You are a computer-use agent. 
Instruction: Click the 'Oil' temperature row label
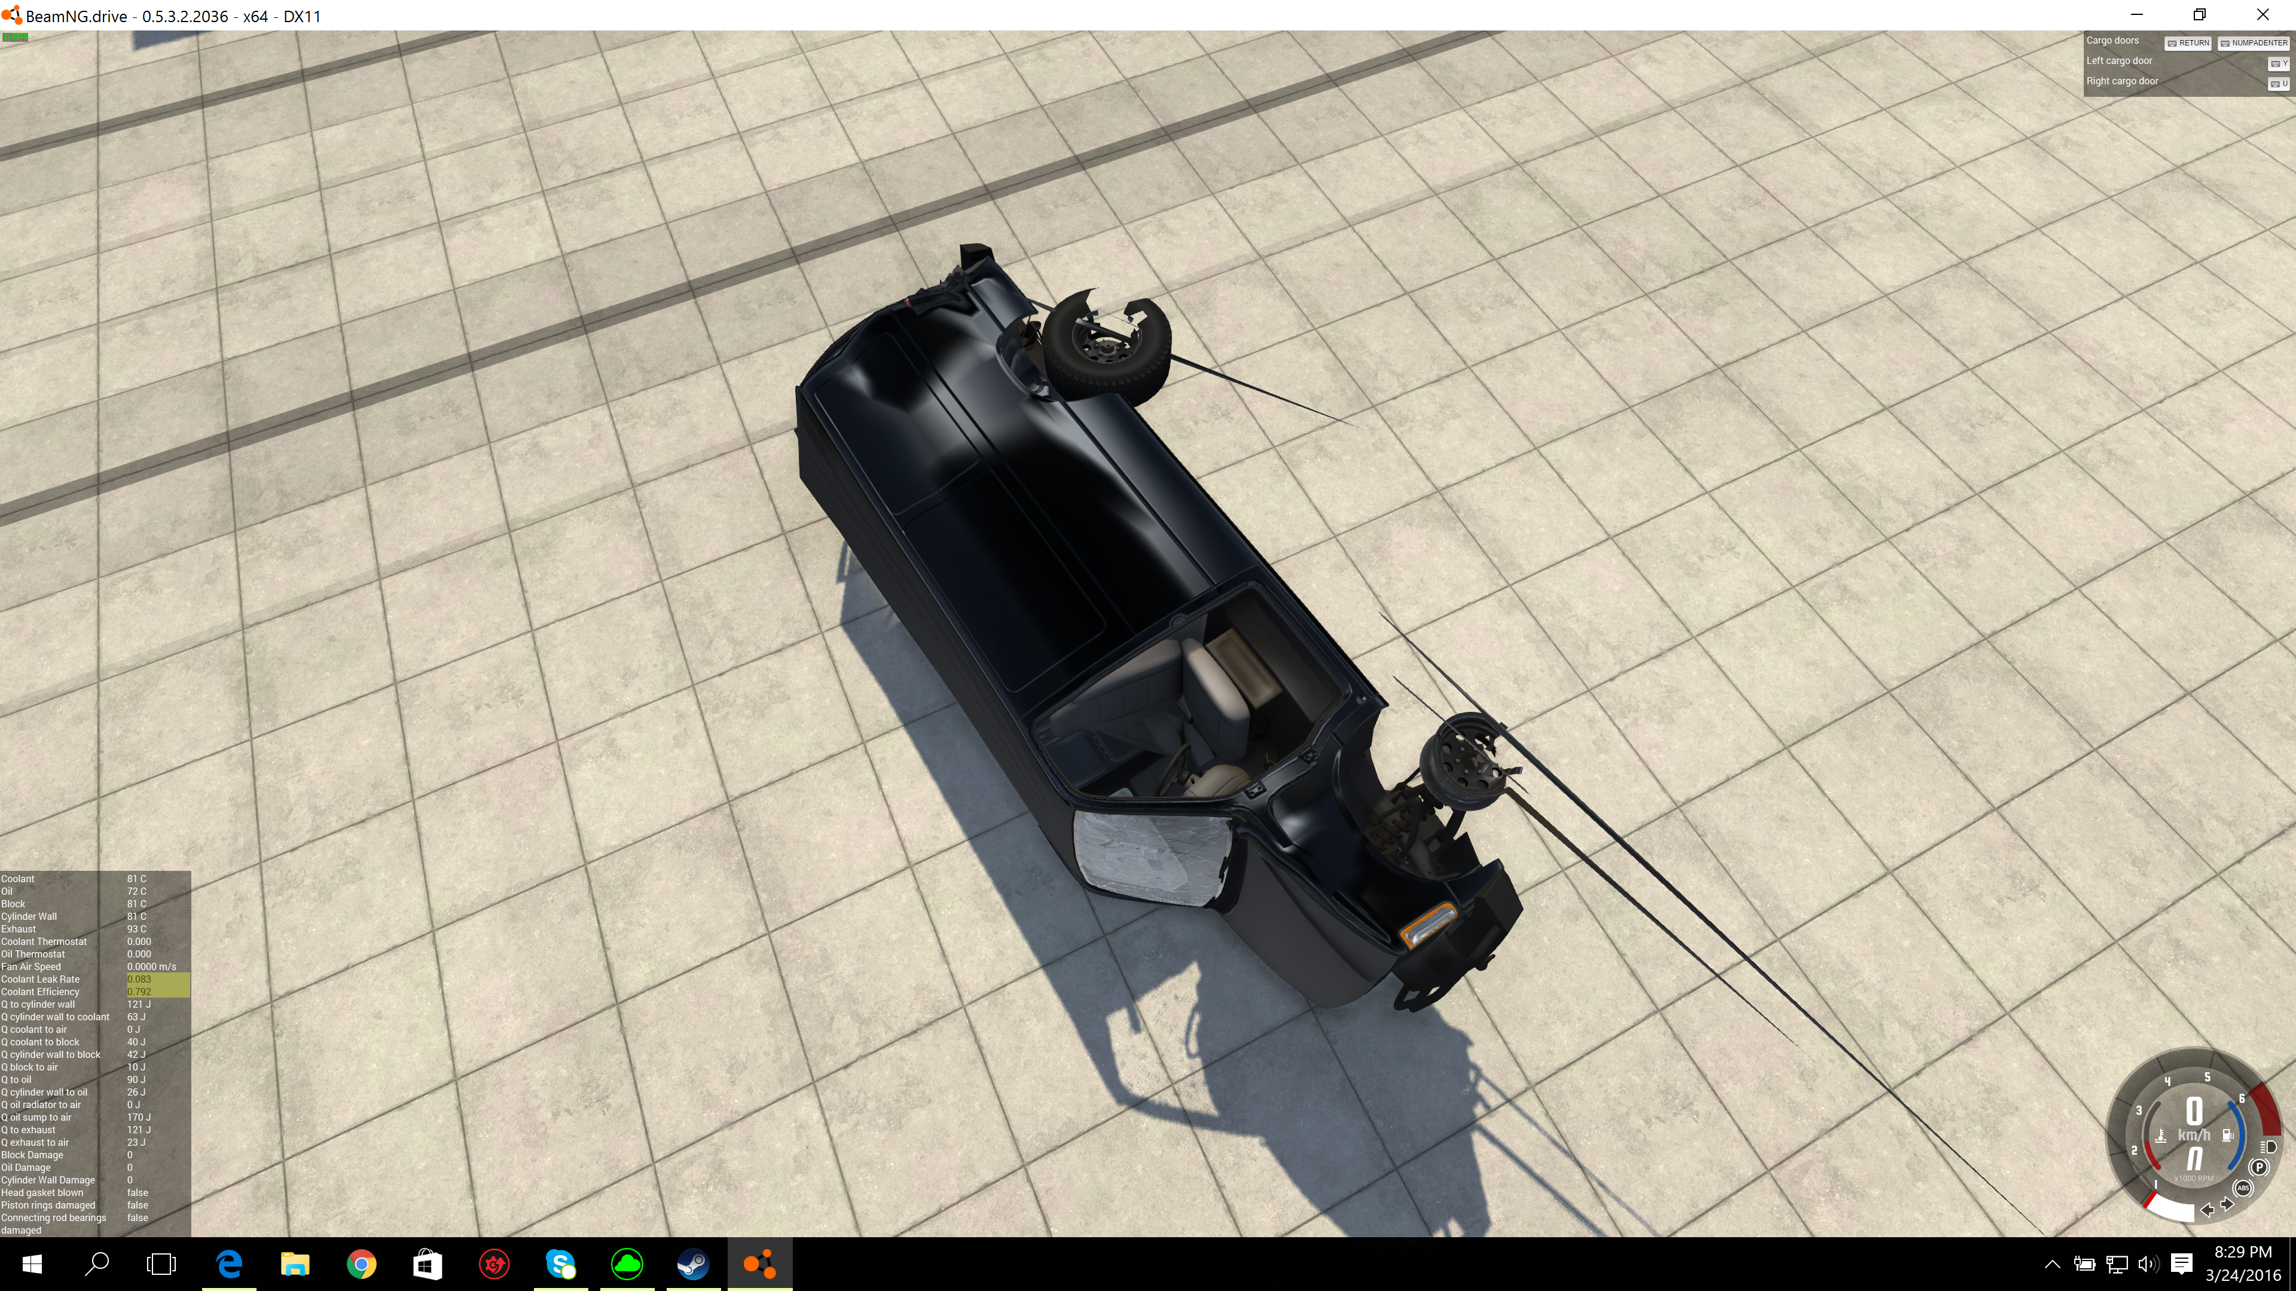pos(7,891)
